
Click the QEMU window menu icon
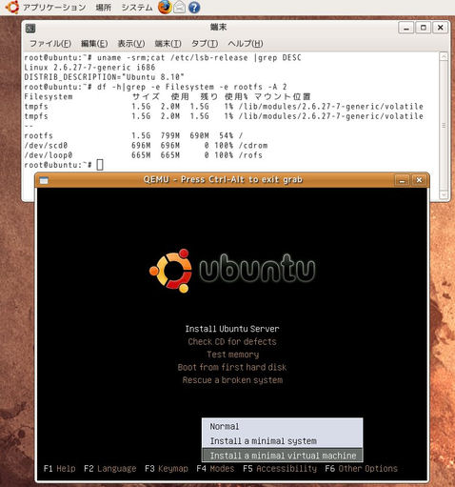44,180
